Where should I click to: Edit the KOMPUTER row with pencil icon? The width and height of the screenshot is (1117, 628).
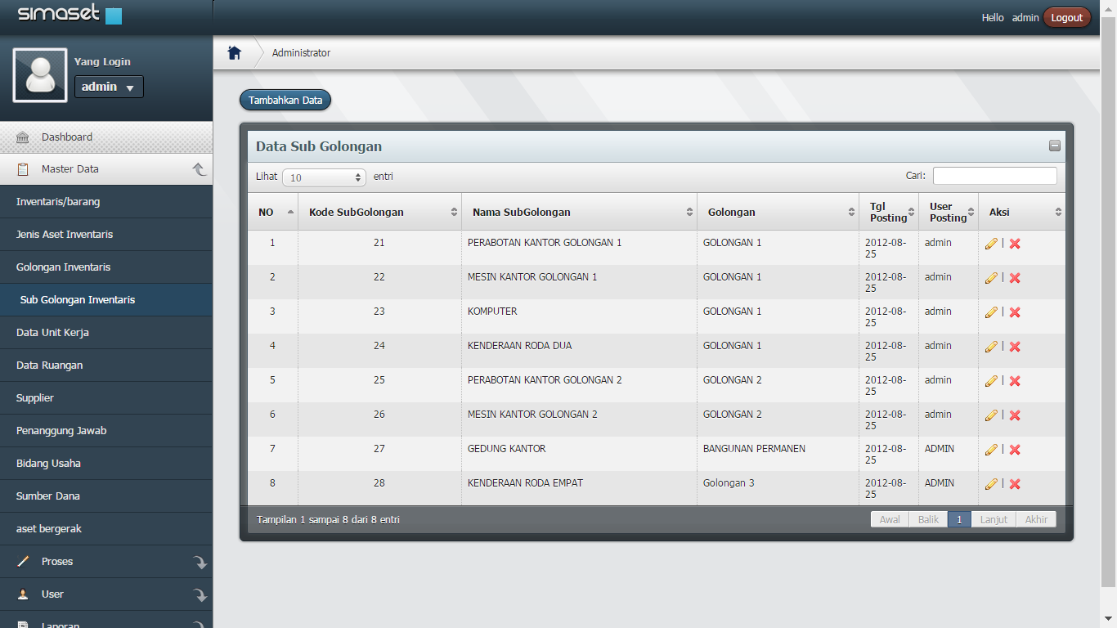pyautogui.click(x=991, y=312)
